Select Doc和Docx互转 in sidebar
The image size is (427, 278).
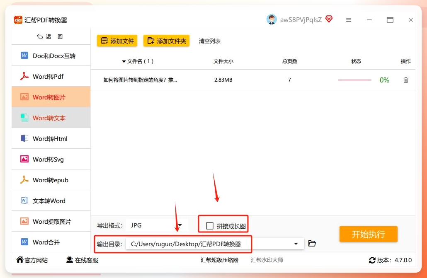[x=51, y=56]
